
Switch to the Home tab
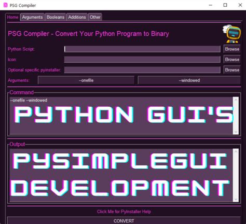tap(12, 17)
